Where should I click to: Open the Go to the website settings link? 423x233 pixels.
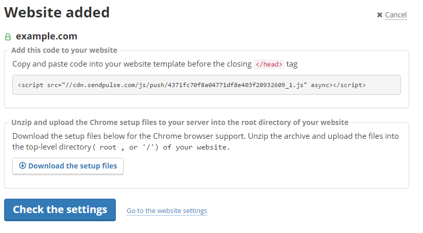[167, 210]
